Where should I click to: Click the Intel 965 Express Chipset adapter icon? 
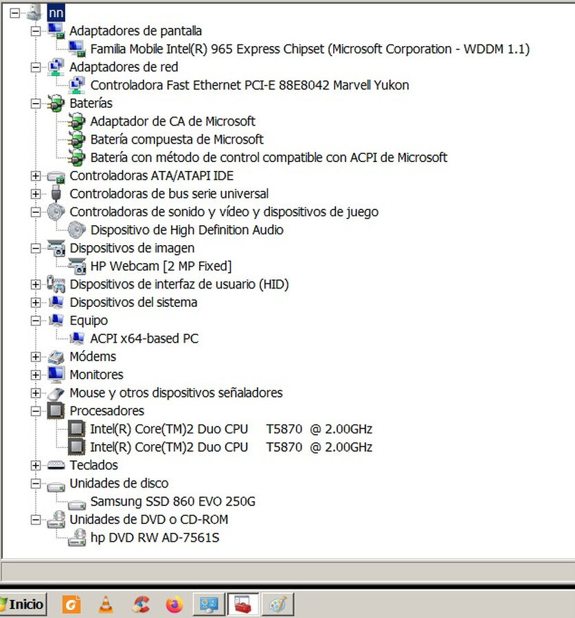click(77, 49)
